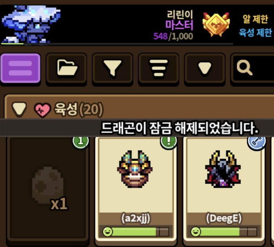Viewport: 274px width, 247px height.
Task: Click the blue dumbbell badge
Action: (x=256, y=142)
